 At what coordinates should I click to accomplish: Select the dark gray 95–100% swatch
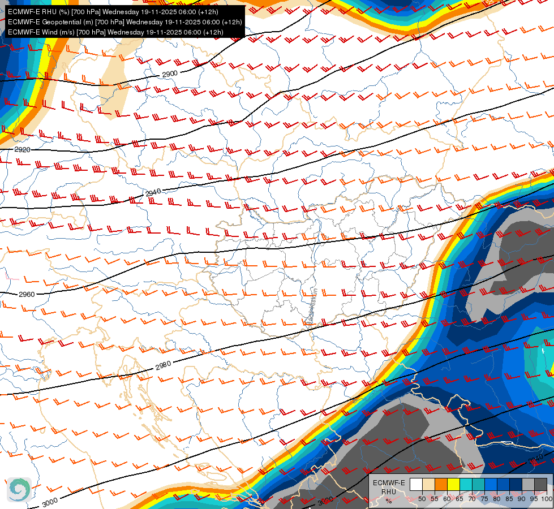541,484
